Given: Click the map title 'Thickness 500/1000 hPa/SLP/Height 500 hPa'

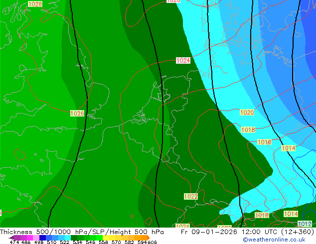Looking at the screenshot, I should pos(82,232).
